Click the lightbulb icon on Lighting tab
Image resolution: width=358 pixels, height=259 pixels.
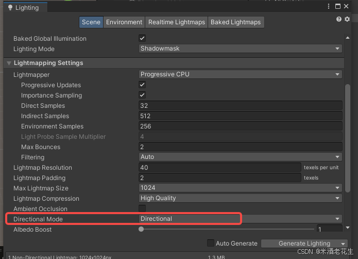[10, 7]
